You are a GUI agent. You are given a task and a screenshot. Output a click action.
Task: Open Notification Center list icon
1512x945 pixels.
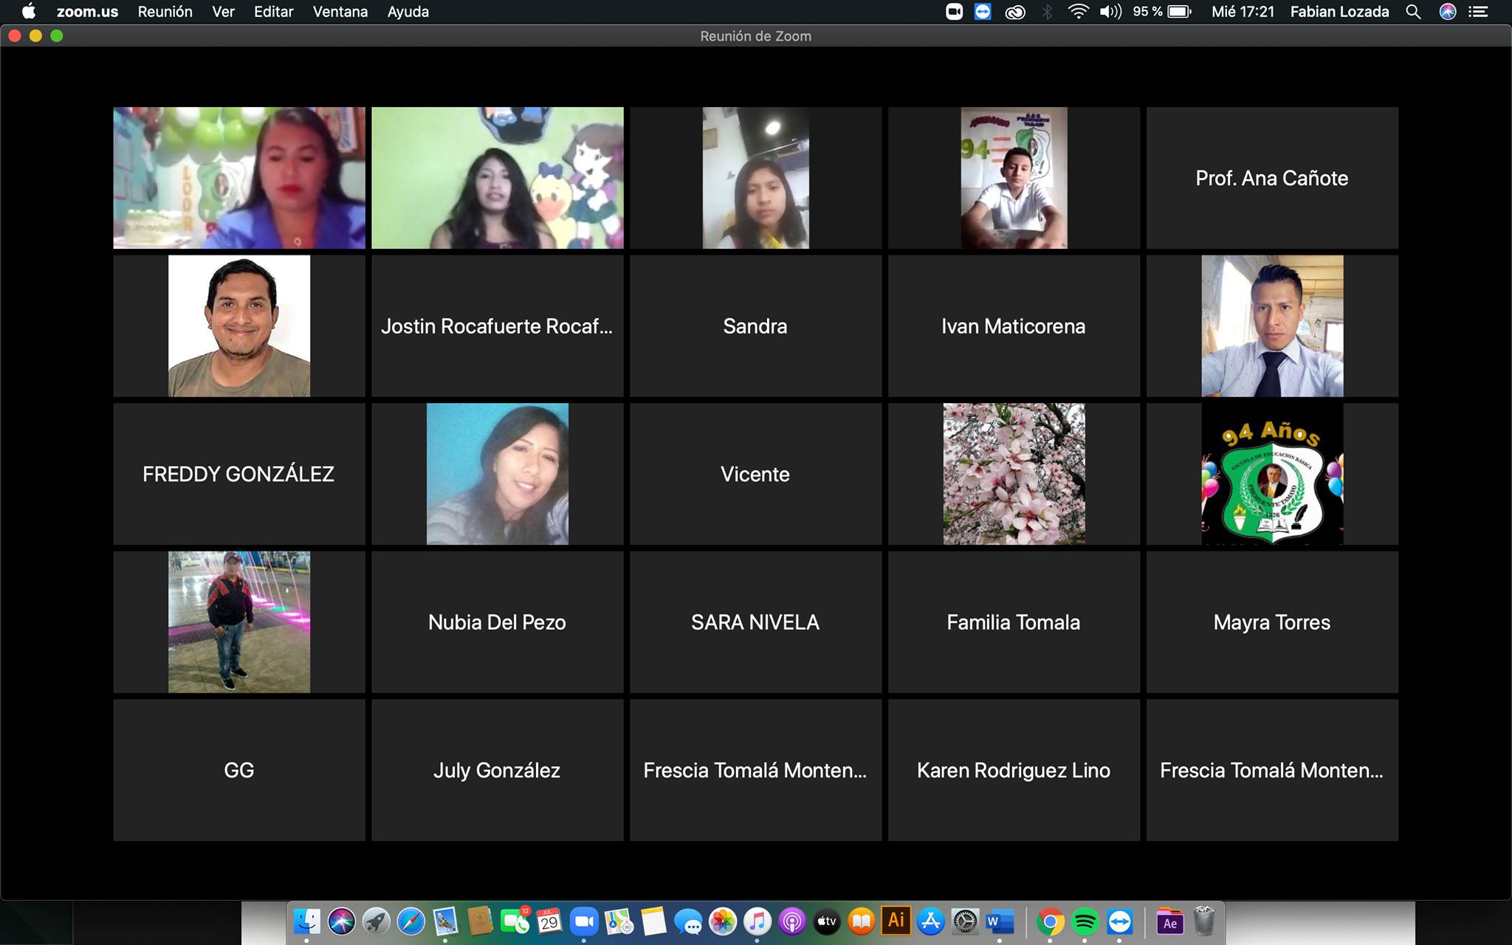pyautogui.click(x=1478, y=12)
